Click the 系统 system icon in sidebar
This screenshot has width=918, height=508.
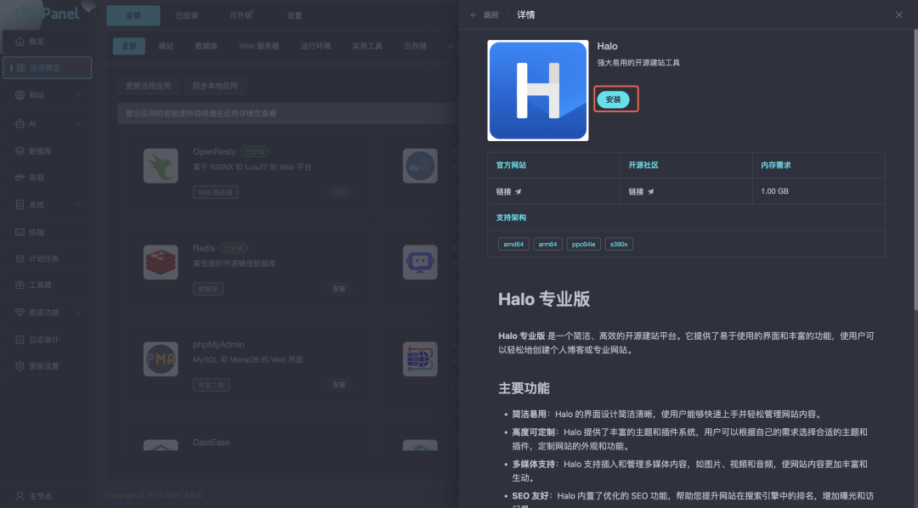click(x=20, y=205)
